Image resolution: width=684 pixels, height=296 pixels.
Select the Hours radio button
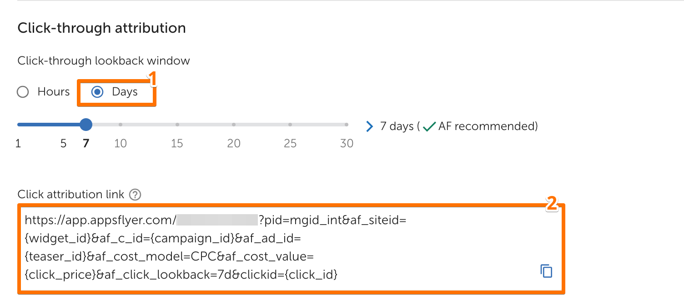(x=23, y=92)
